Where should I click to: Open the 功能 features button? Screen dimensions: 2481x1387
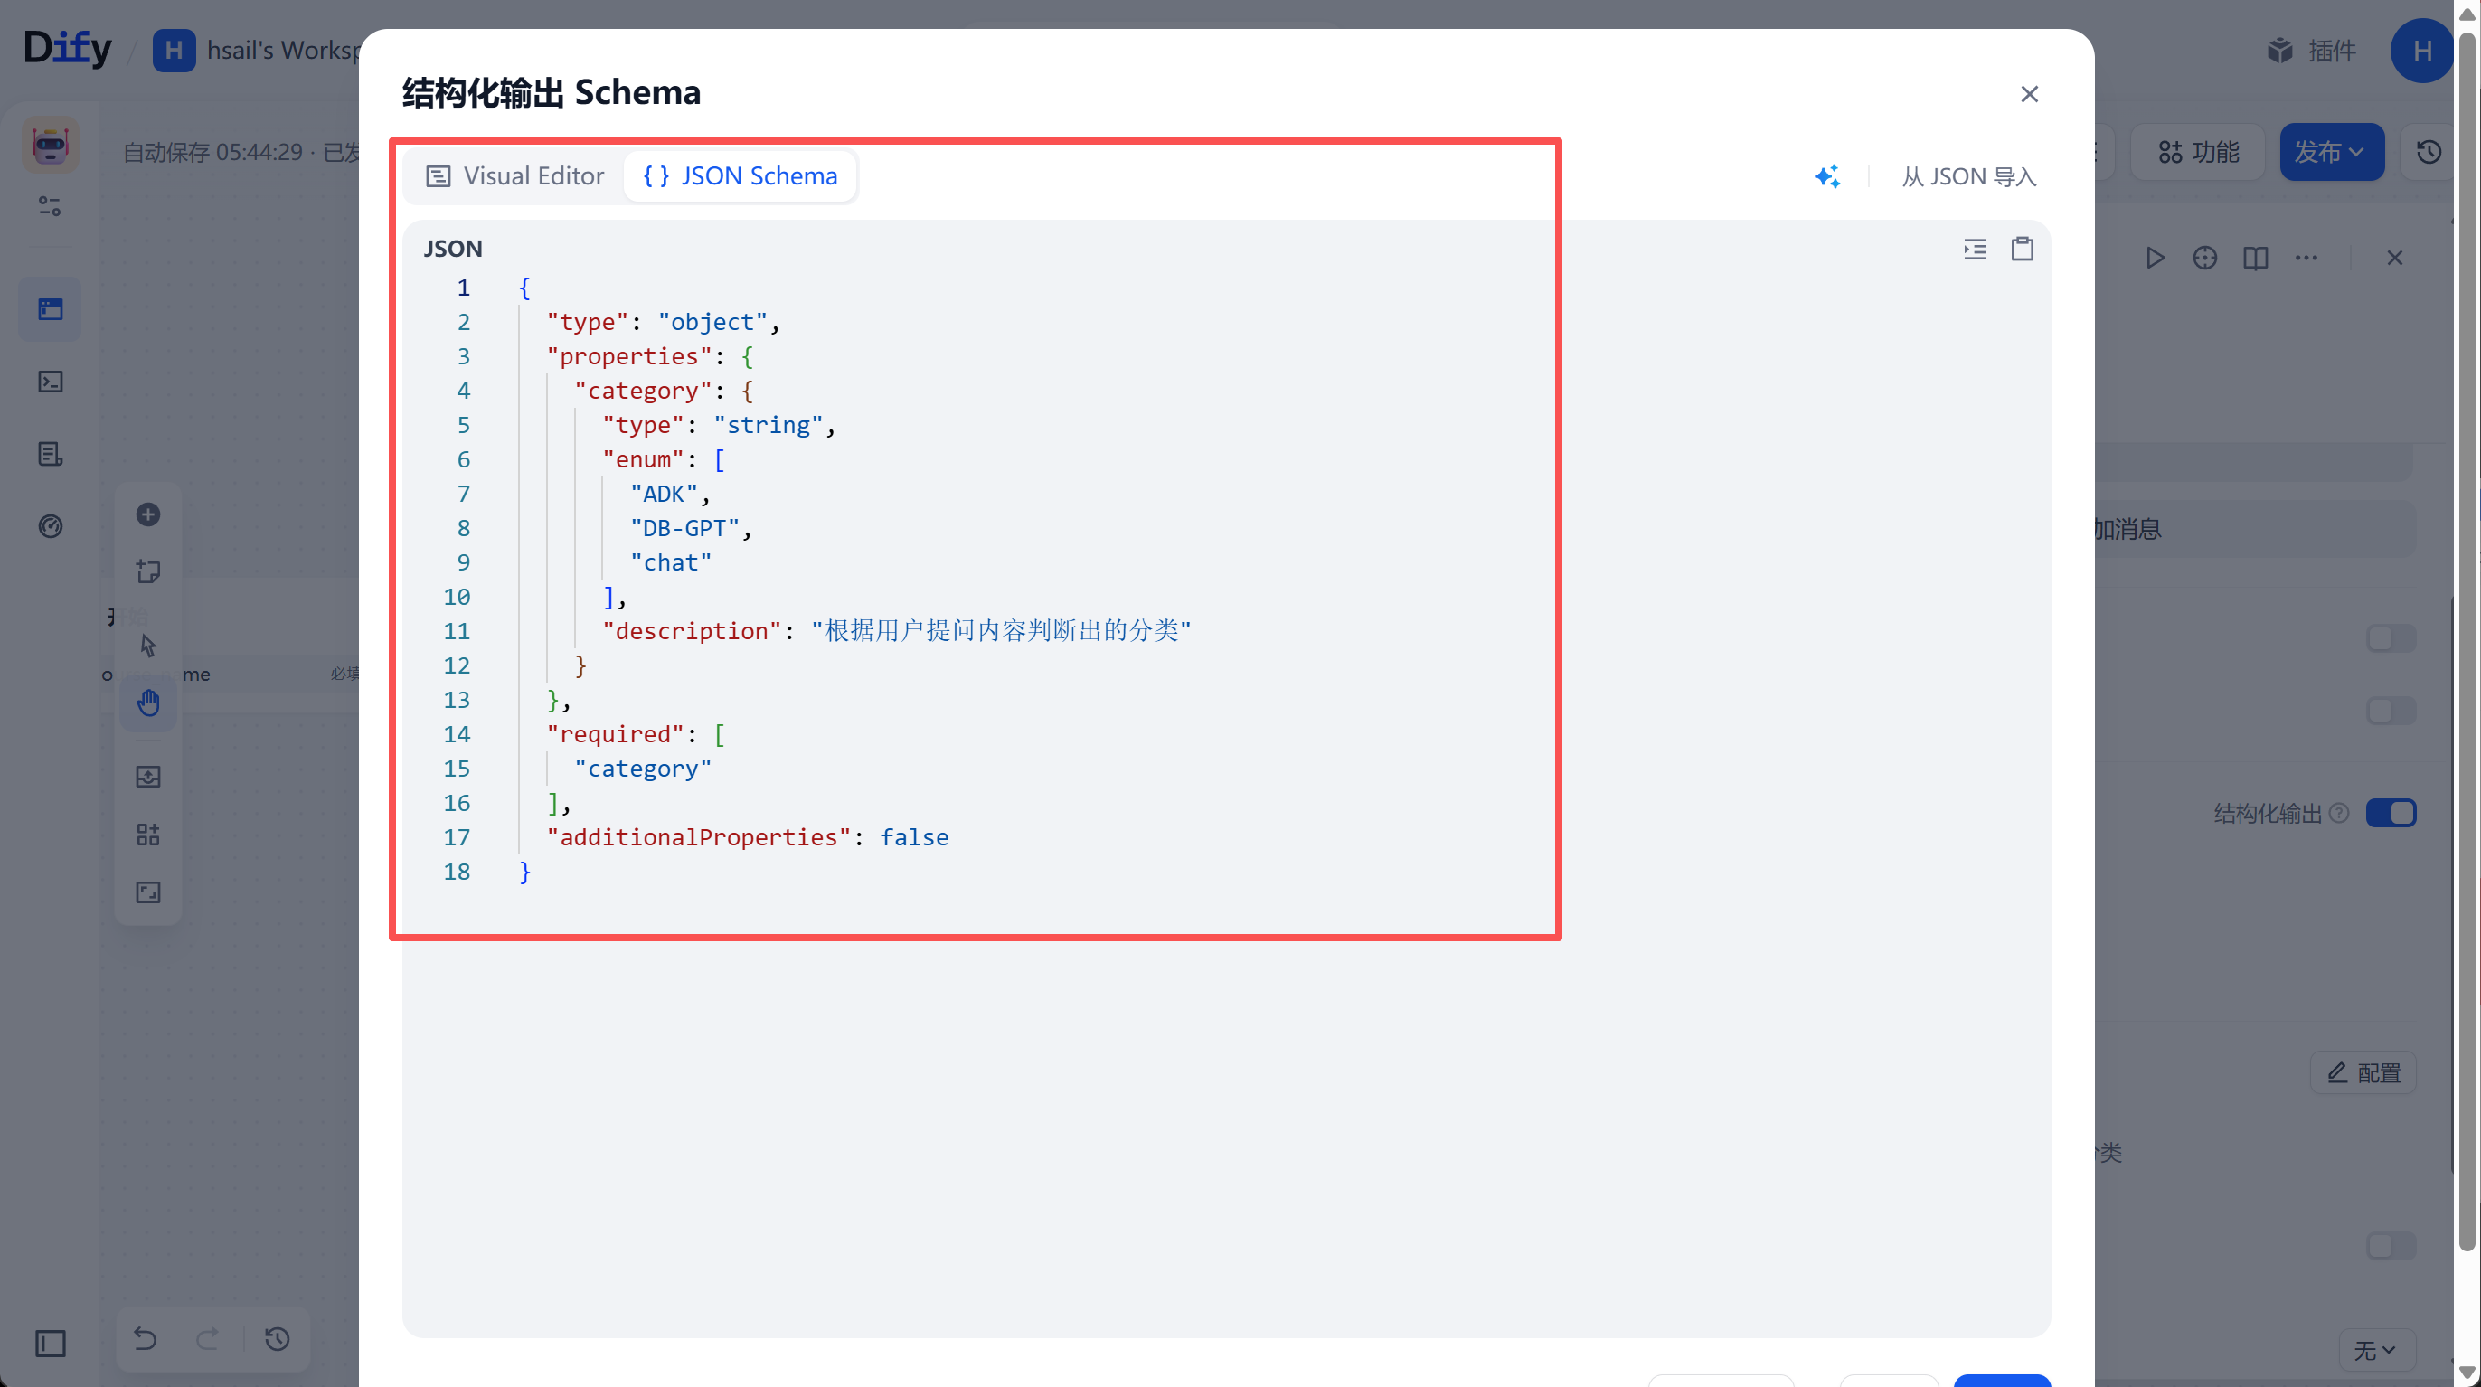point(2198,151)
